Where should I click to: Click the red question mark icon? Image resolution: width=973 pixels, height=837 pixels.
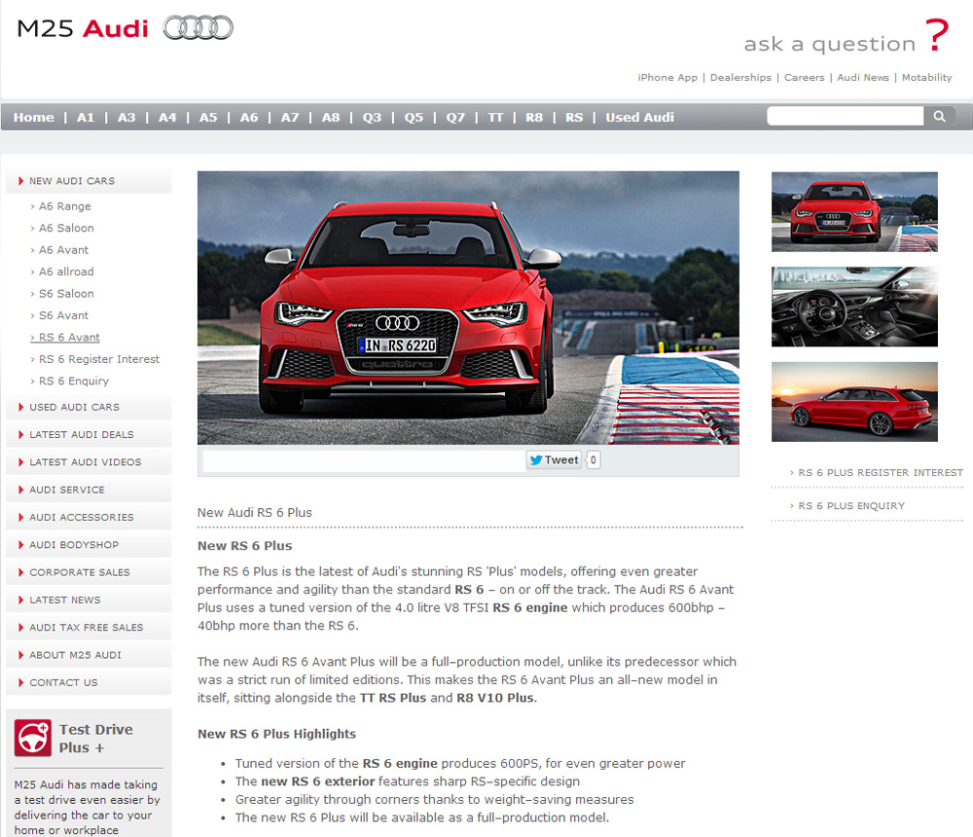pos(936,36)
